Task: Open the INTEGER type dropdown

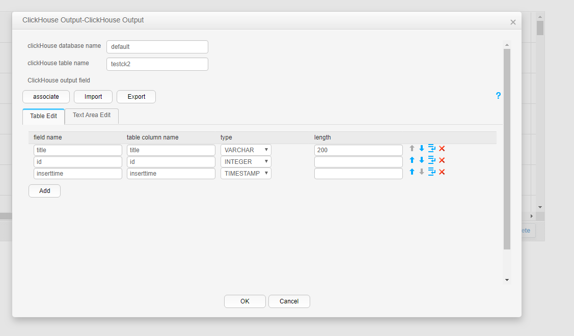Action: click(245, 162)
